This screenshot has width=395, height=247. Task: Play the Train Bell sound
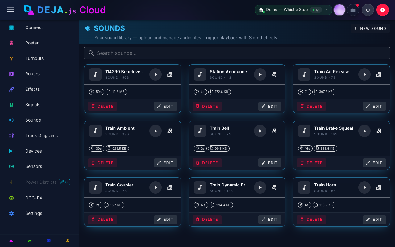[x=260, y=131]
